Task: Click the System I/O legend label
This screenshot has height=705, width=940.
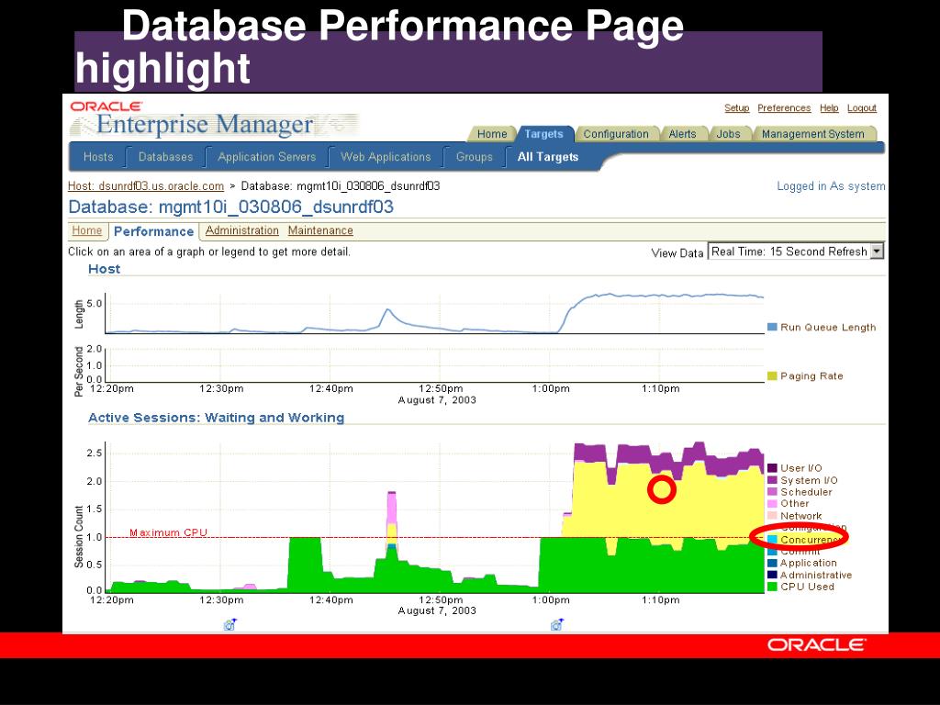Action: coord(809,480)
